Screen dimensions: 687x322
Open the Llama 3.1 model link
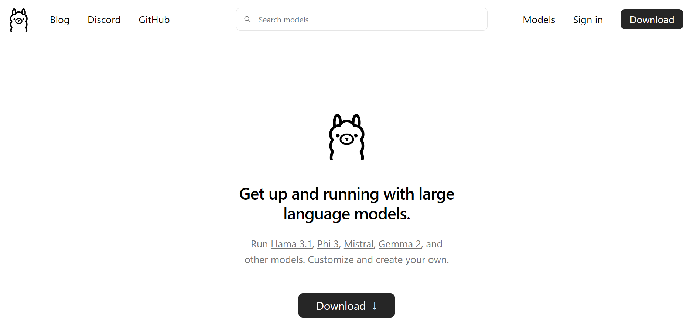point(291,244)
